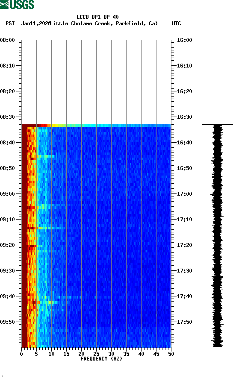236x381 pixels.
Task: Click the 17:00 UTC time label
Action: click(184, 193)
